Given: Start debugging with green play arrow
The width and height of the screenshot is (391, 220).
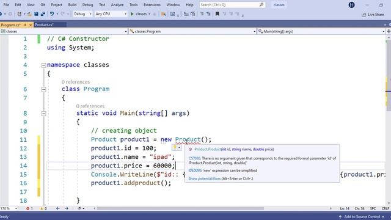Looking at the screenshot, I should click(132, 14).
